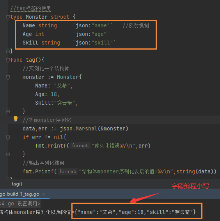This screenshot has width=220, height=221.
Task: Collapse the Monster literal fold marker
Action: 8,77
